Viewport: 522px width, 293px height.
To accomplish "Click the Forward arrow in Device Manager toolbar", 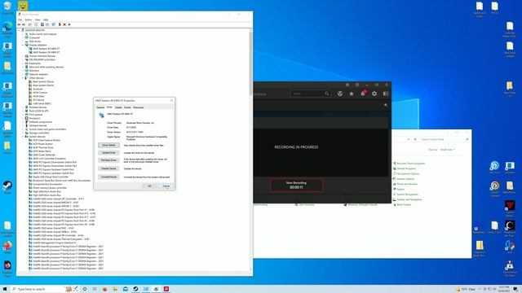I will click(24, 24).
